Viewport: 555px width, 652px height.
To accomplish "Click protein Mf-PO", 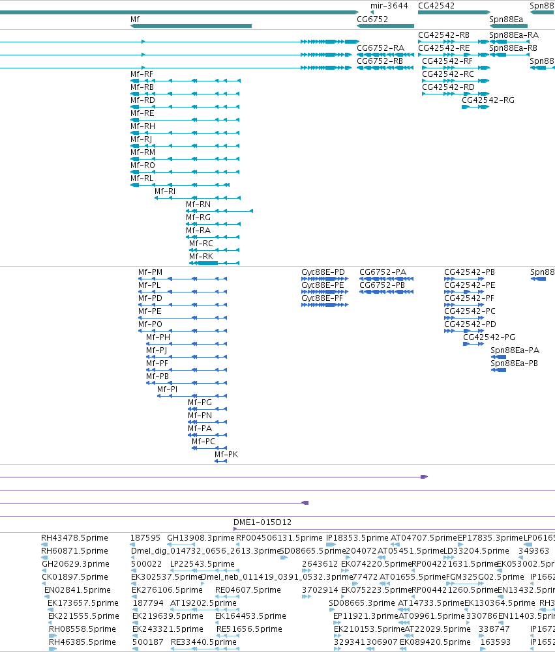I will pos(183,331).
